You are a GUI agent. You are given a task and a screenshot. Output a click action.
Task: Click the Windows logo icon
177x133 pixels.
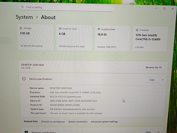pos(26,132)
